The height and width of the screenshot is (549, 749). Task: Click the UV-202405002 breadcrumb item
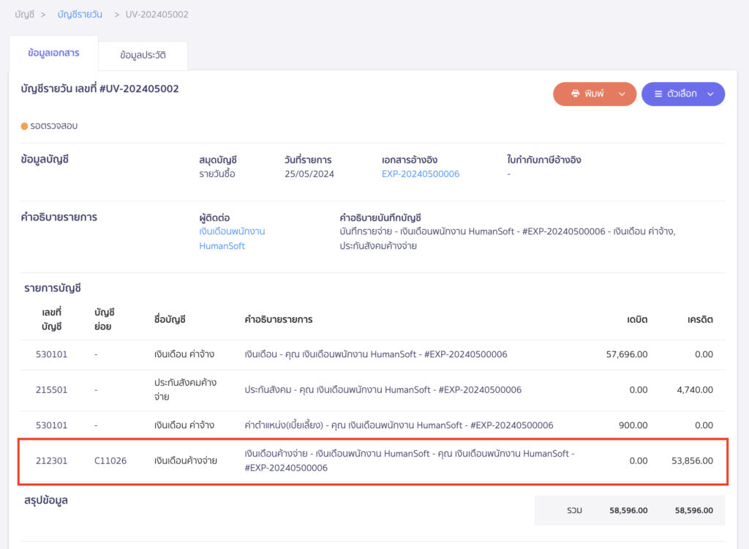(x=157, y=15)
